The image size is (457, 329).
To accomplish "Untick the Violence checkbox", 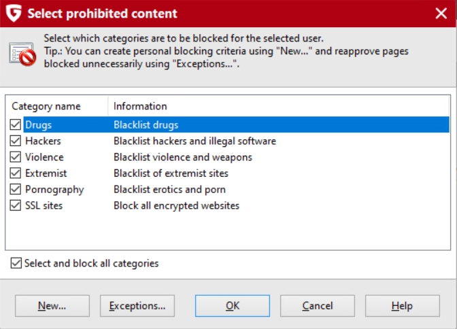I will click(16, 157).
